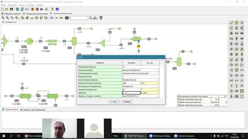Image resolution: width=248 pixels, height=139 pixels.
Task: Click the green pill-shaped icon in schema toolbar
Action: tap(61, 18)
